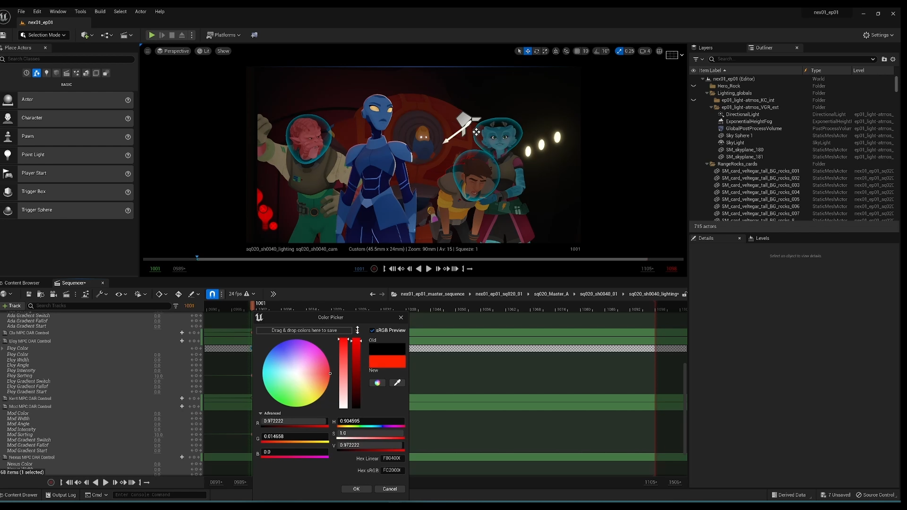
Task: Click the Sequencer auto-key icon
Action: pyautogui.click(x=178, y=294)
